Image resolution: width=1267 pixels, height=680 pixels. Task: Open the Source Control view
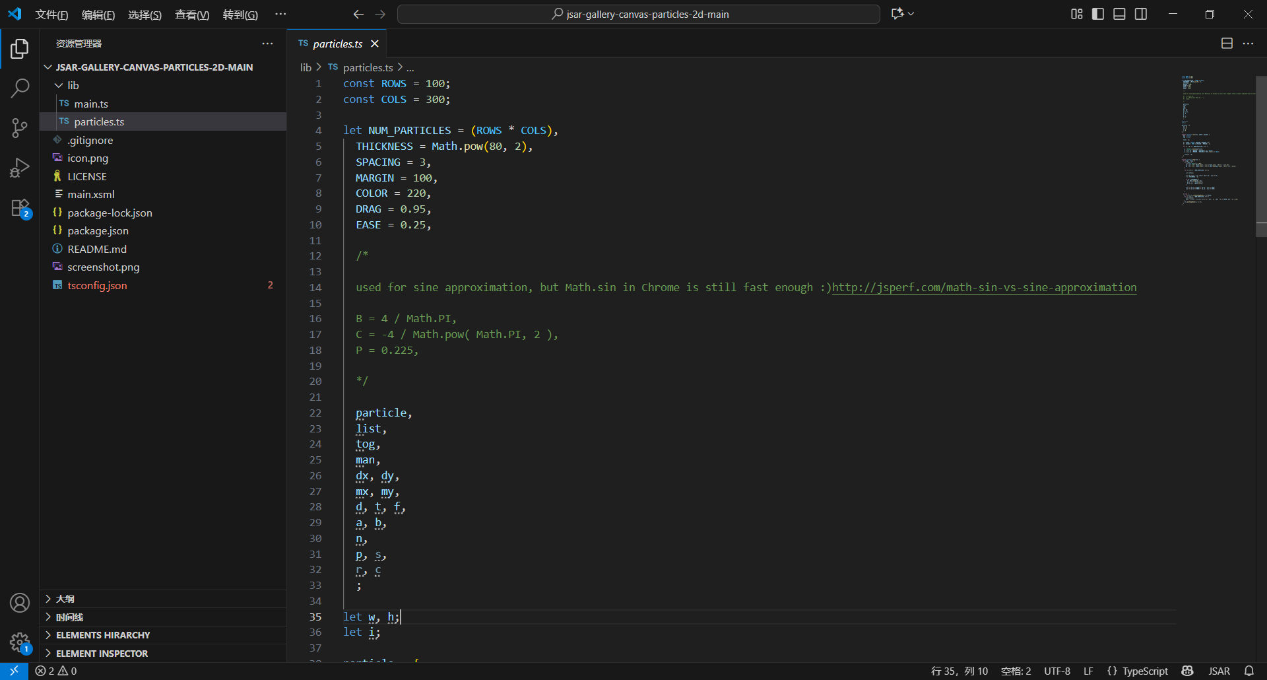pos(20,127)
